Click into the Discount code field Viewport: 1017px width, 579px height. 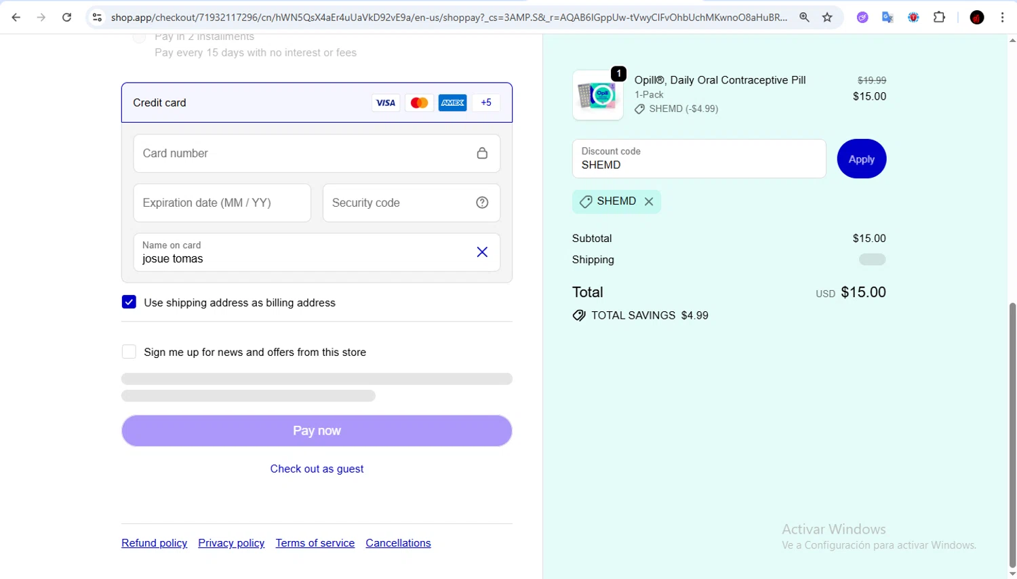pyautogui.click(x=699, y=159)
